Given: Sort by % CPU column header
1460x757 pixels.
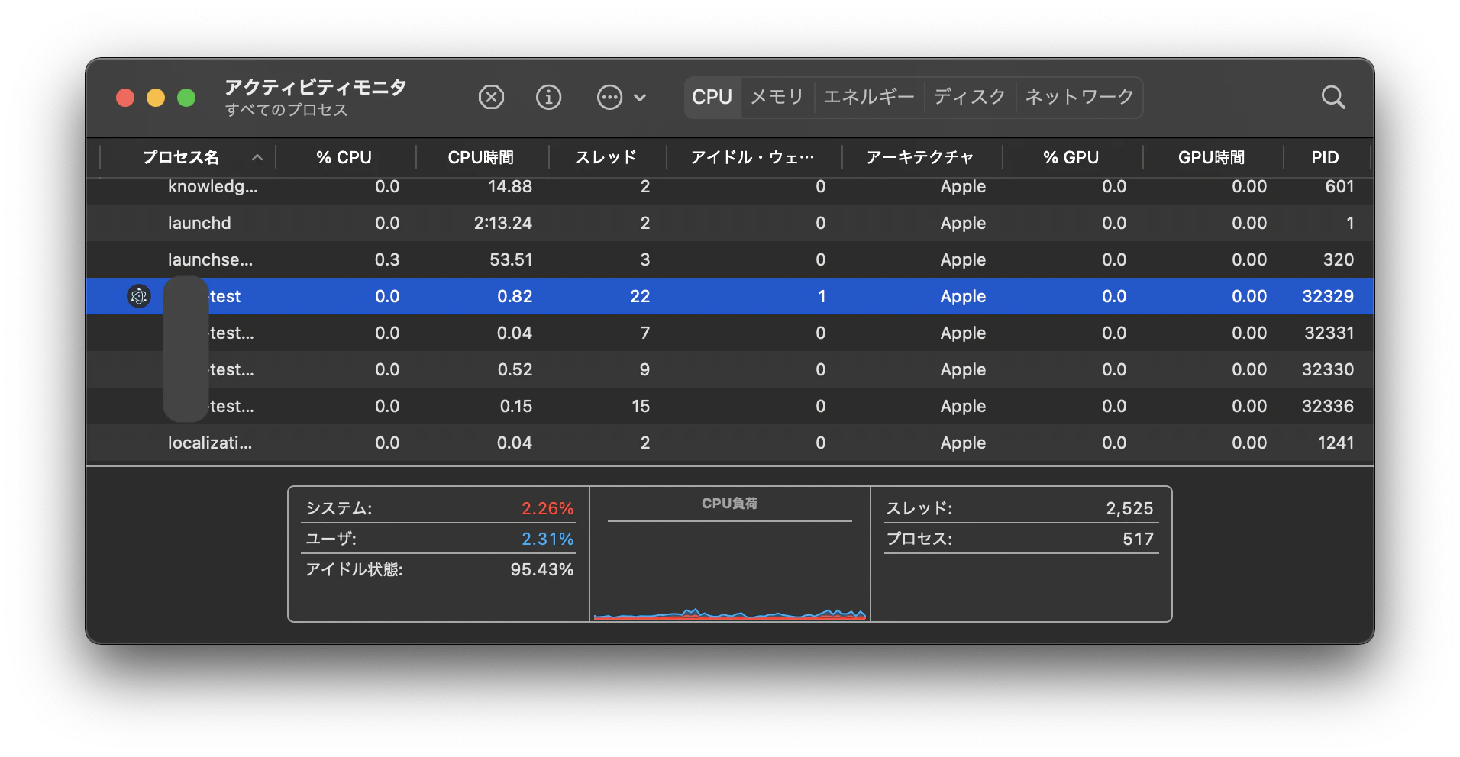Looking at the screenshot, I should tap(344, 157).
